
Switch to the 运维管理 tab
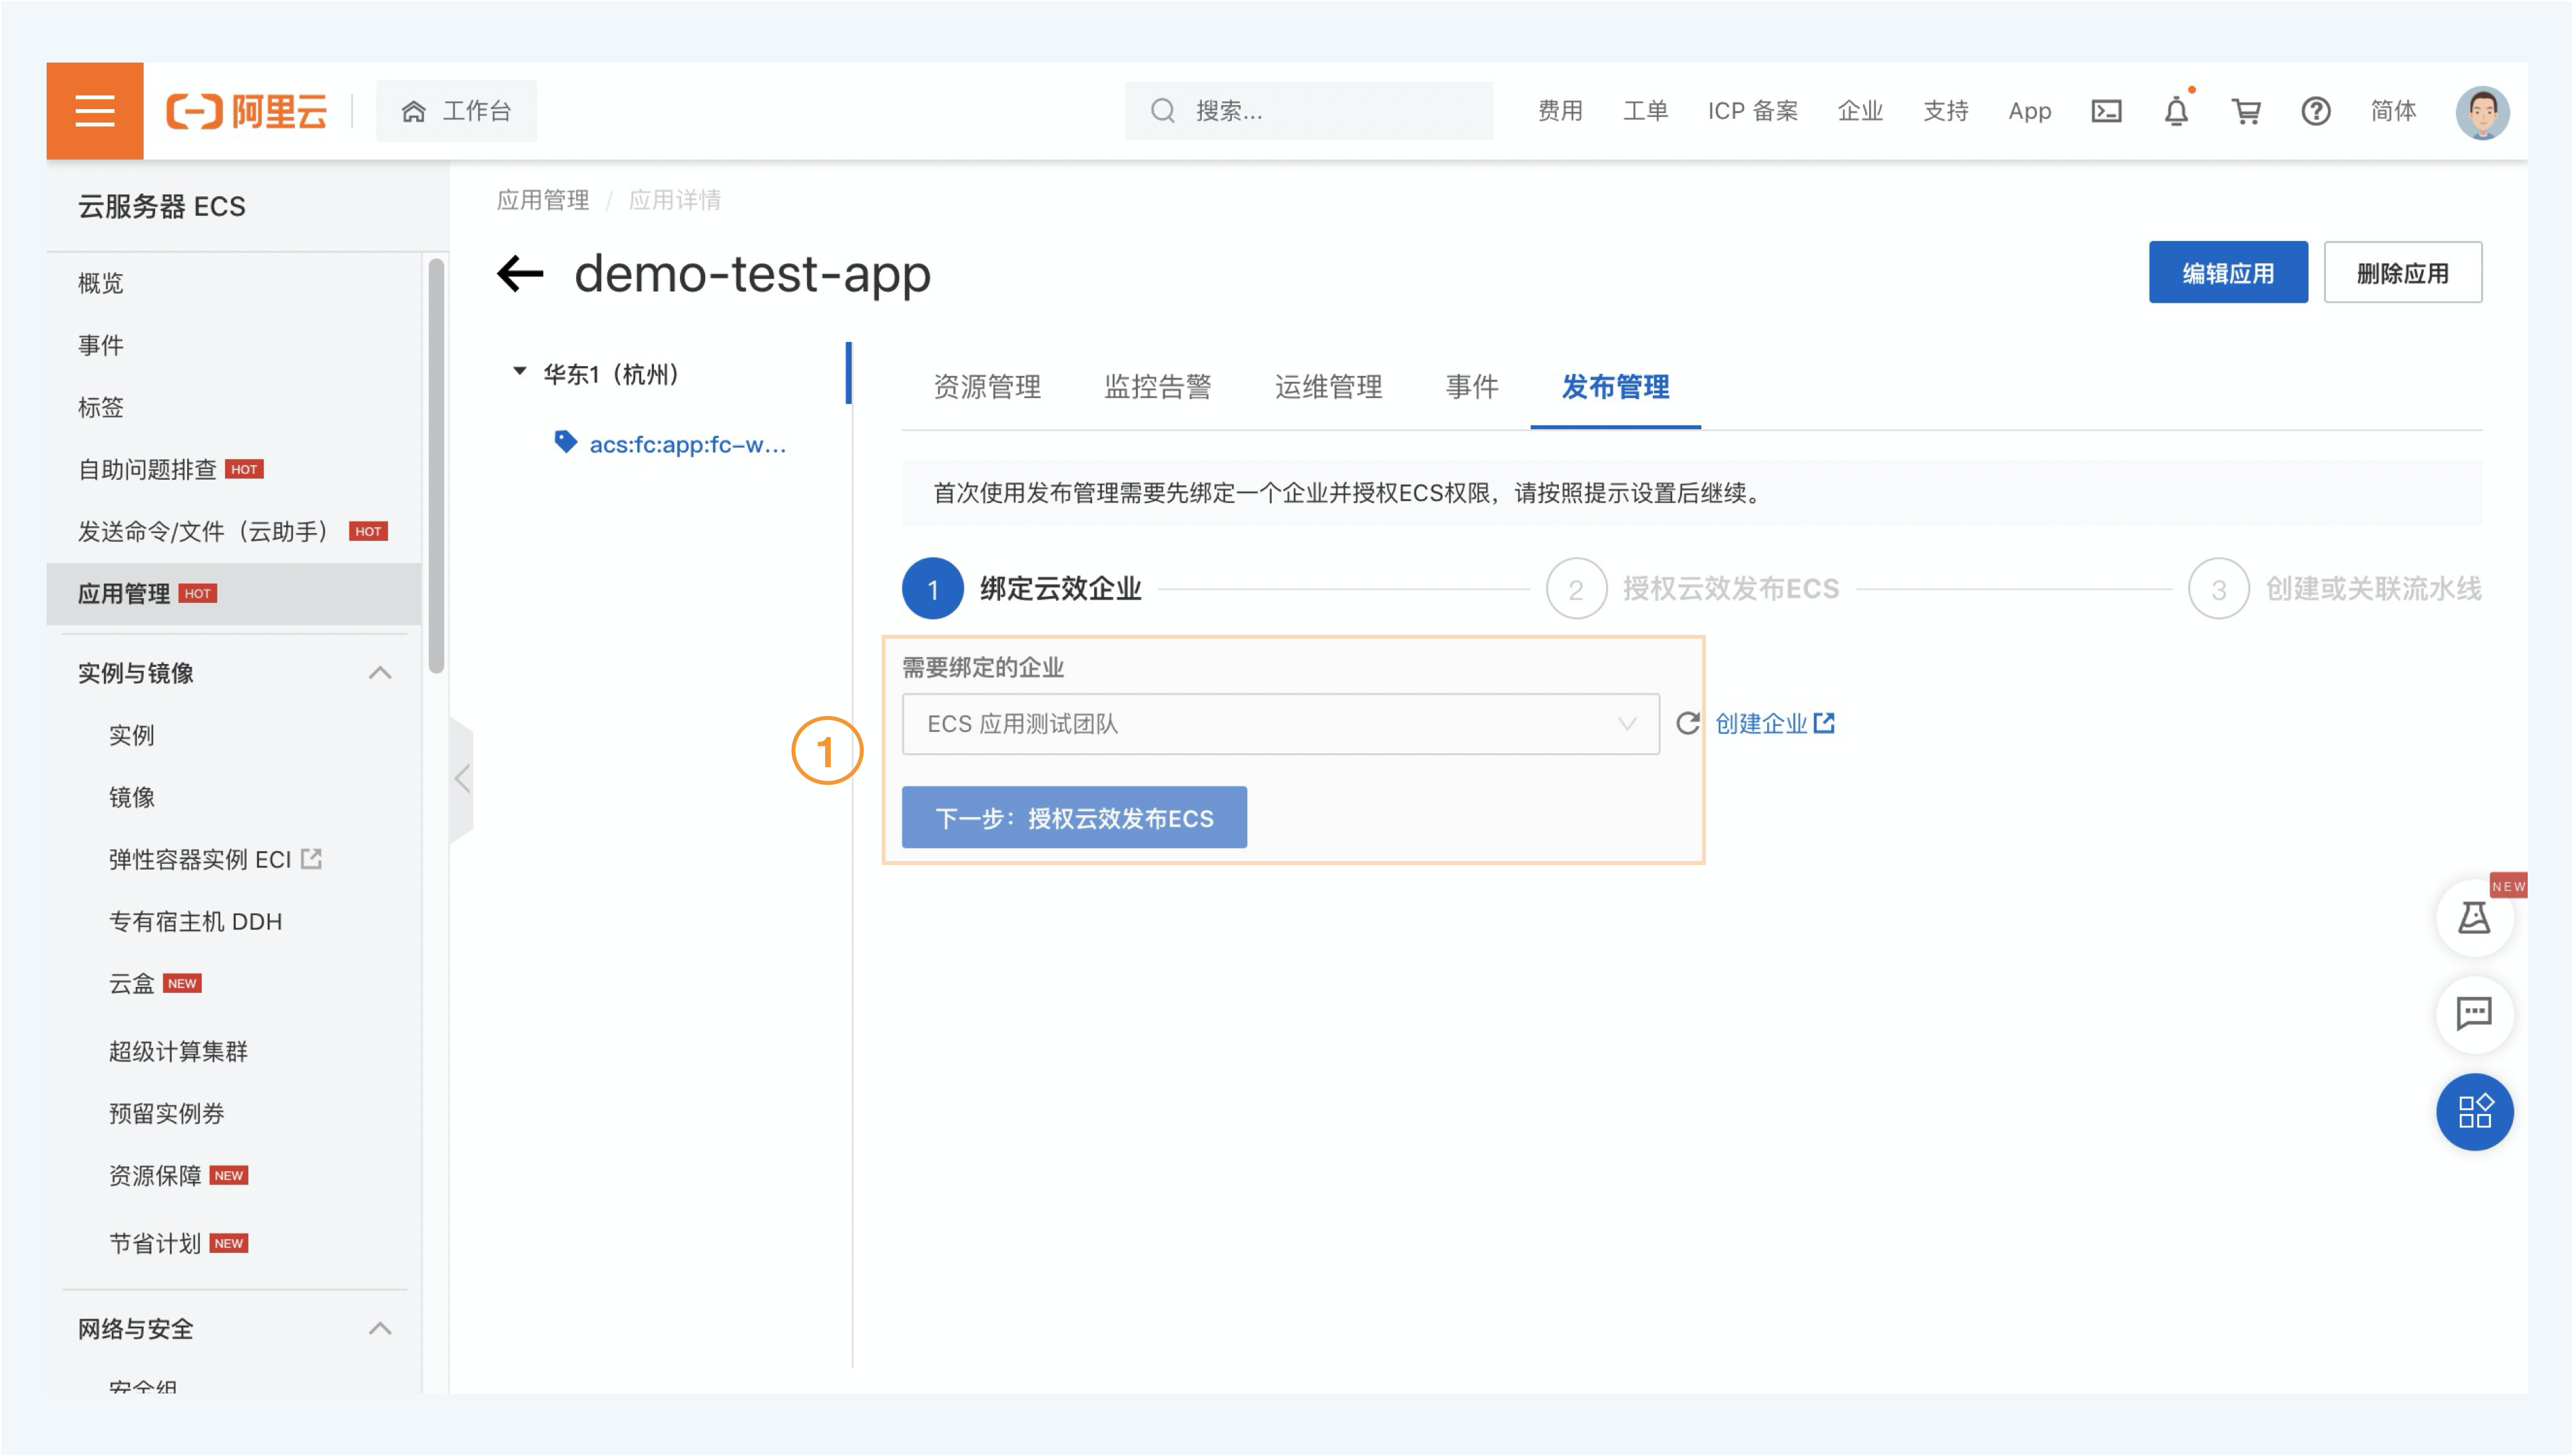point(1328,387)
